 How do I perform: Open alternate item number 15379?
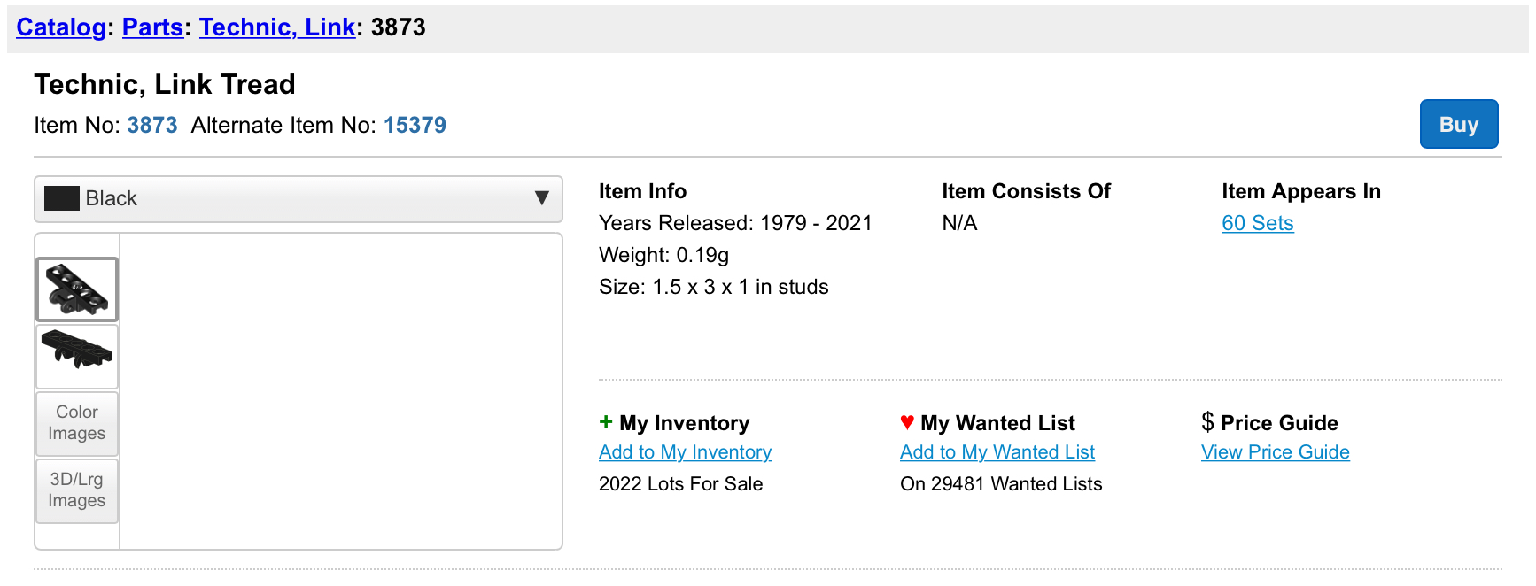415,126
